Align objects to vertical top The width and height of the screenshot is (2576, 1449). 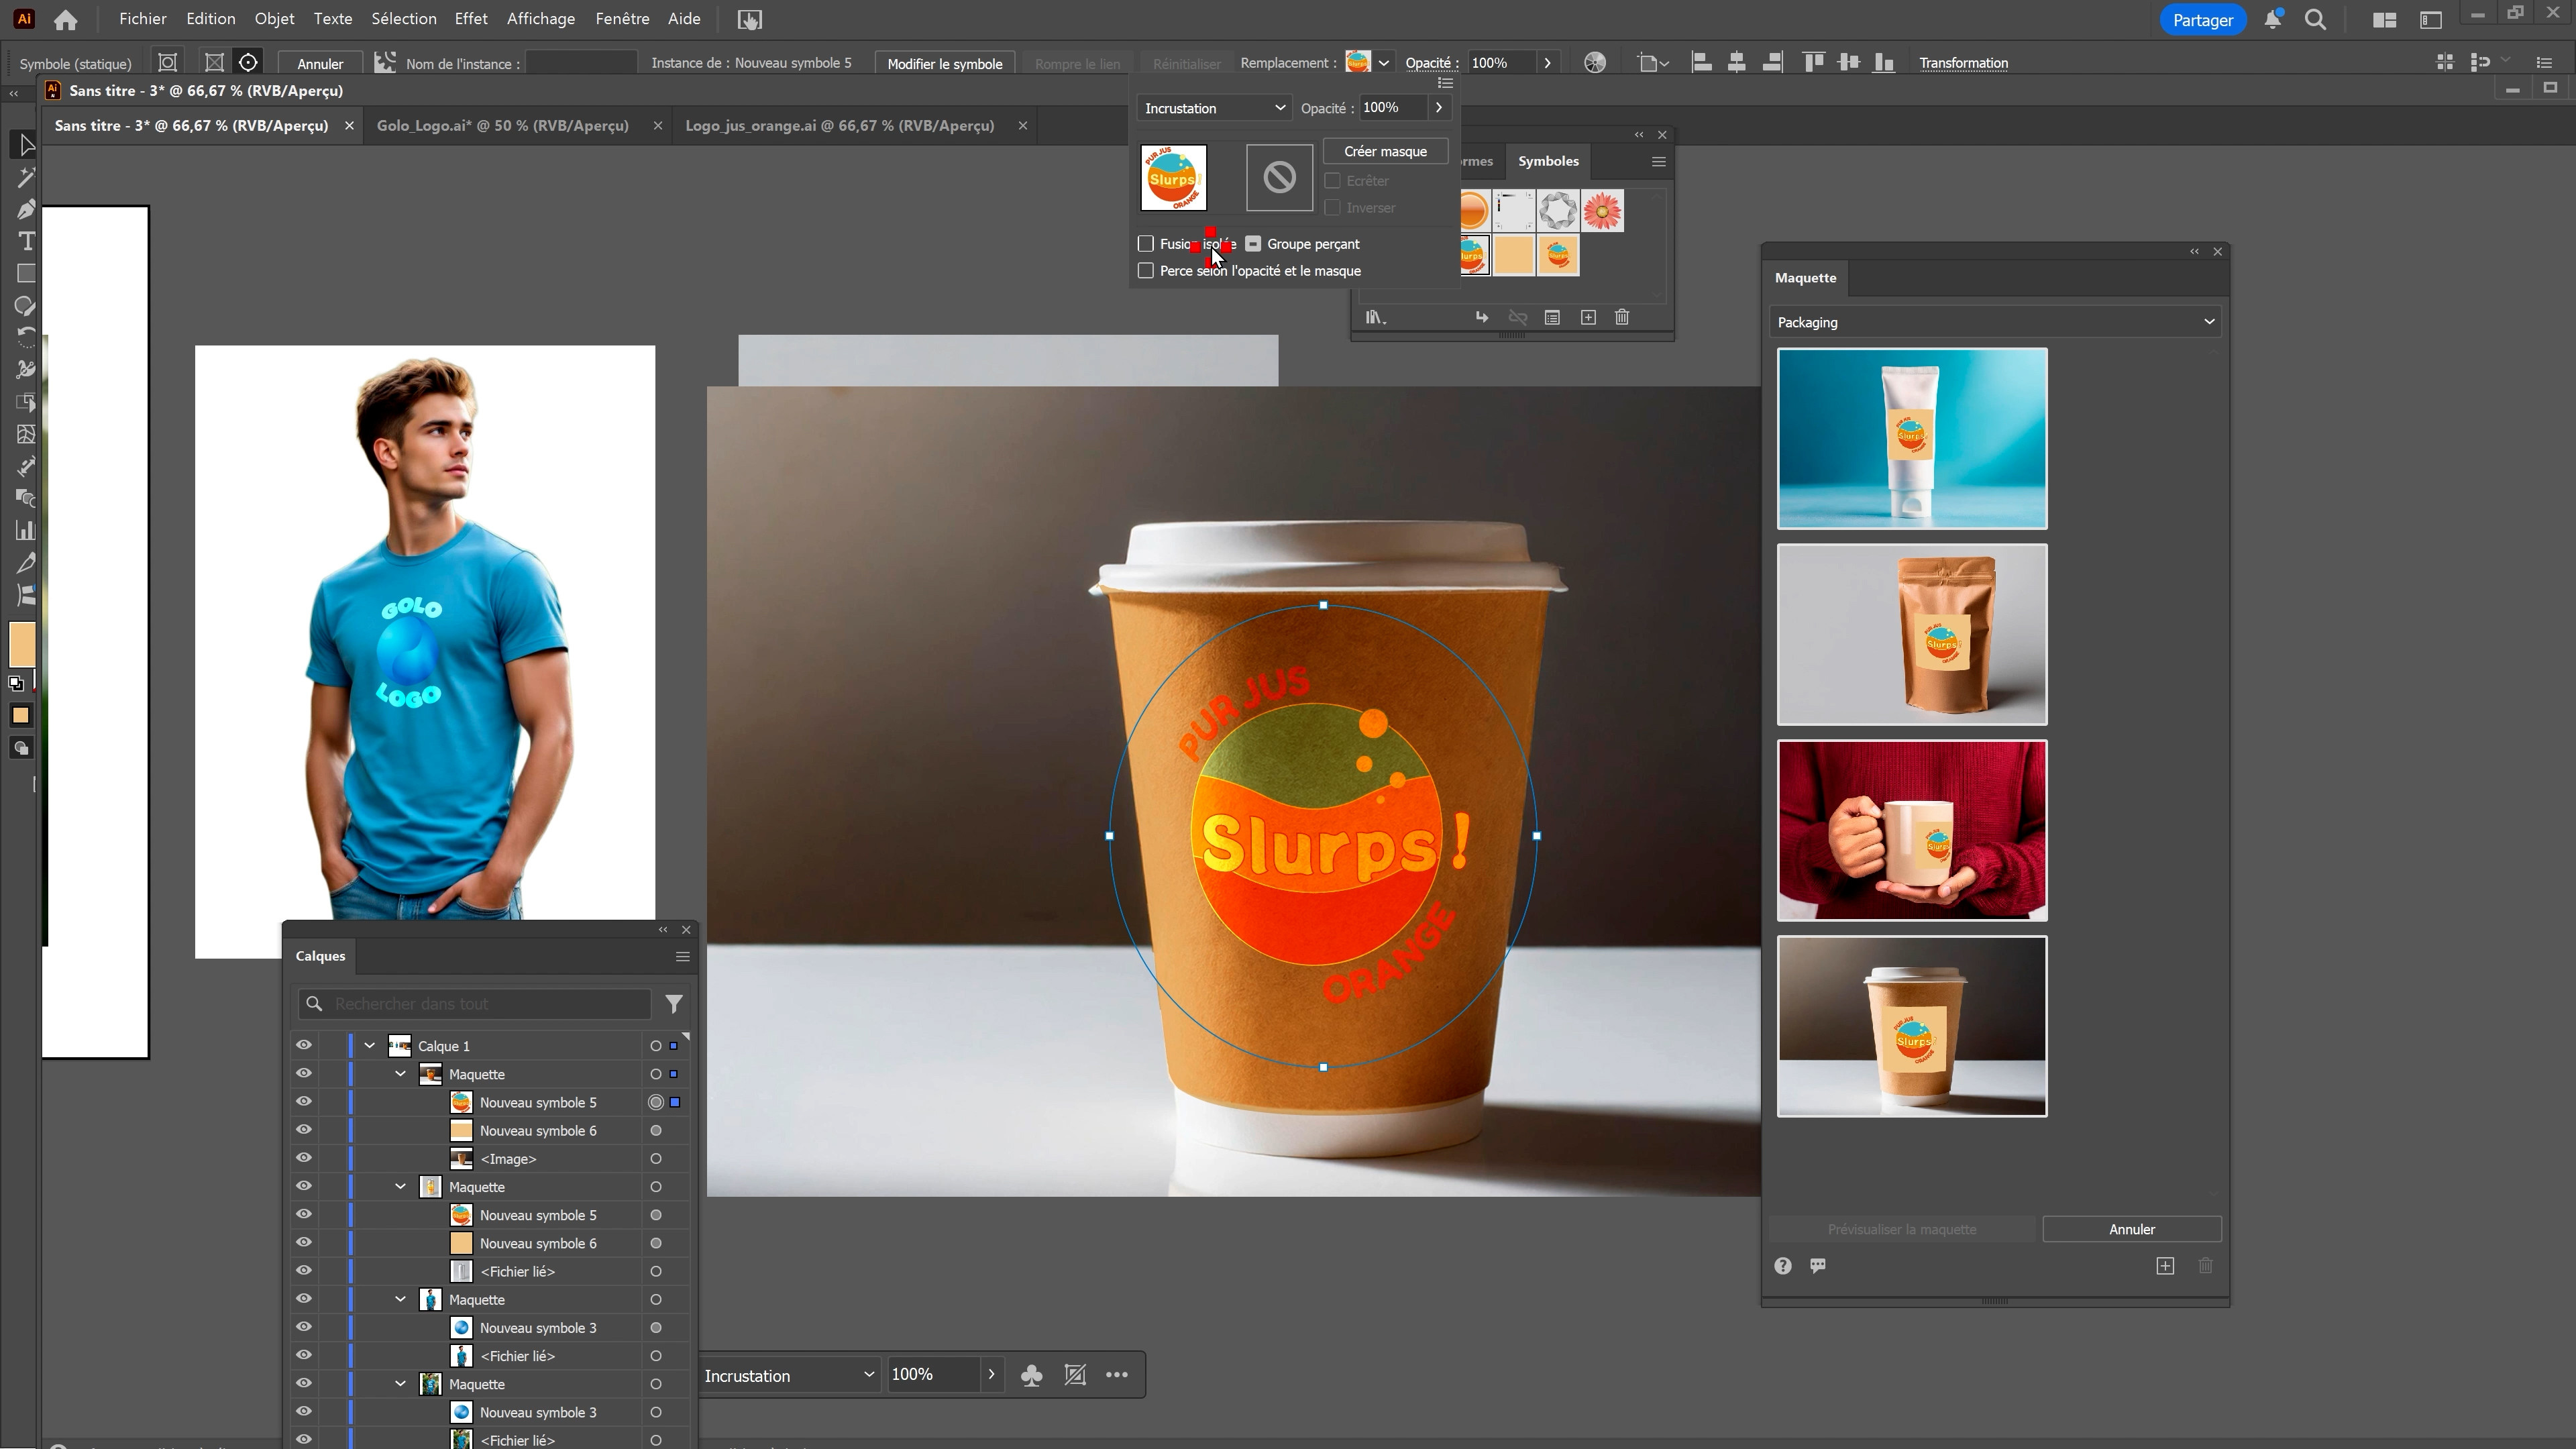tap(1813, 63)
